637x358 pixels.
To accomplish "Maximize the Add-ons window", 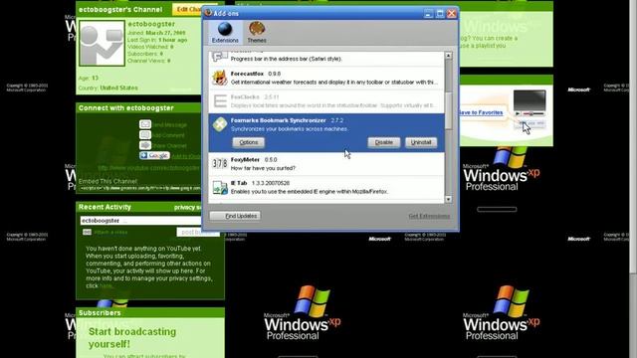I will click(x=440, y=14).
